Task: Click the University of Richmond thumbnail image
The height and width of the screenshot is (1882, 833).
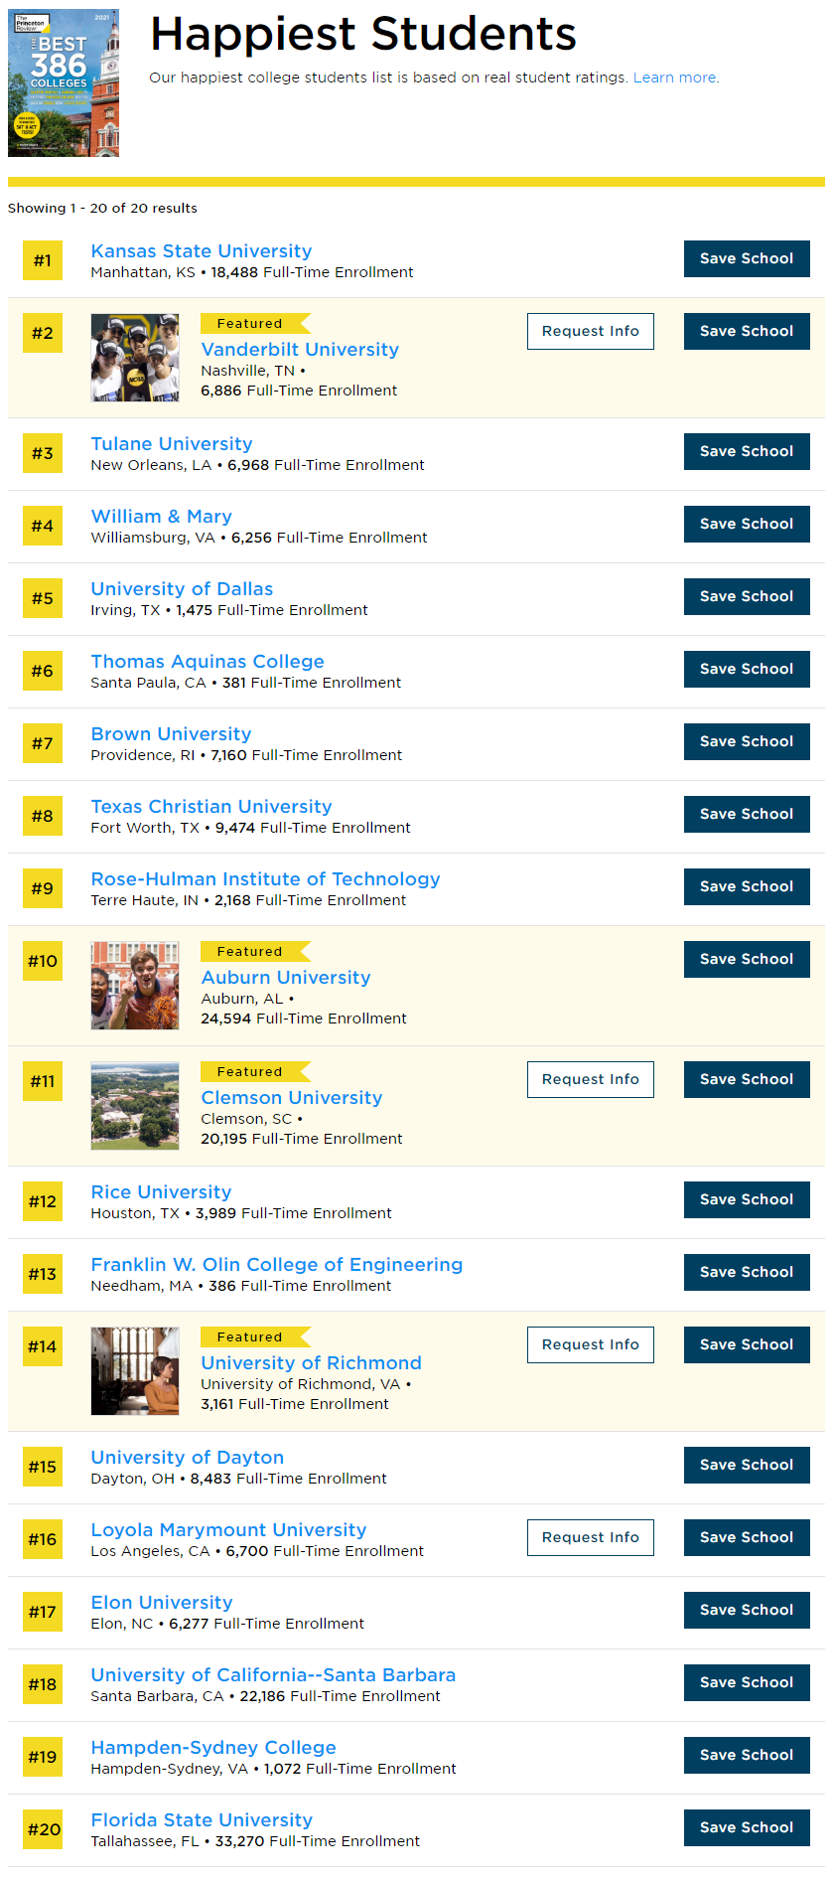Action: coord(135,1371)
